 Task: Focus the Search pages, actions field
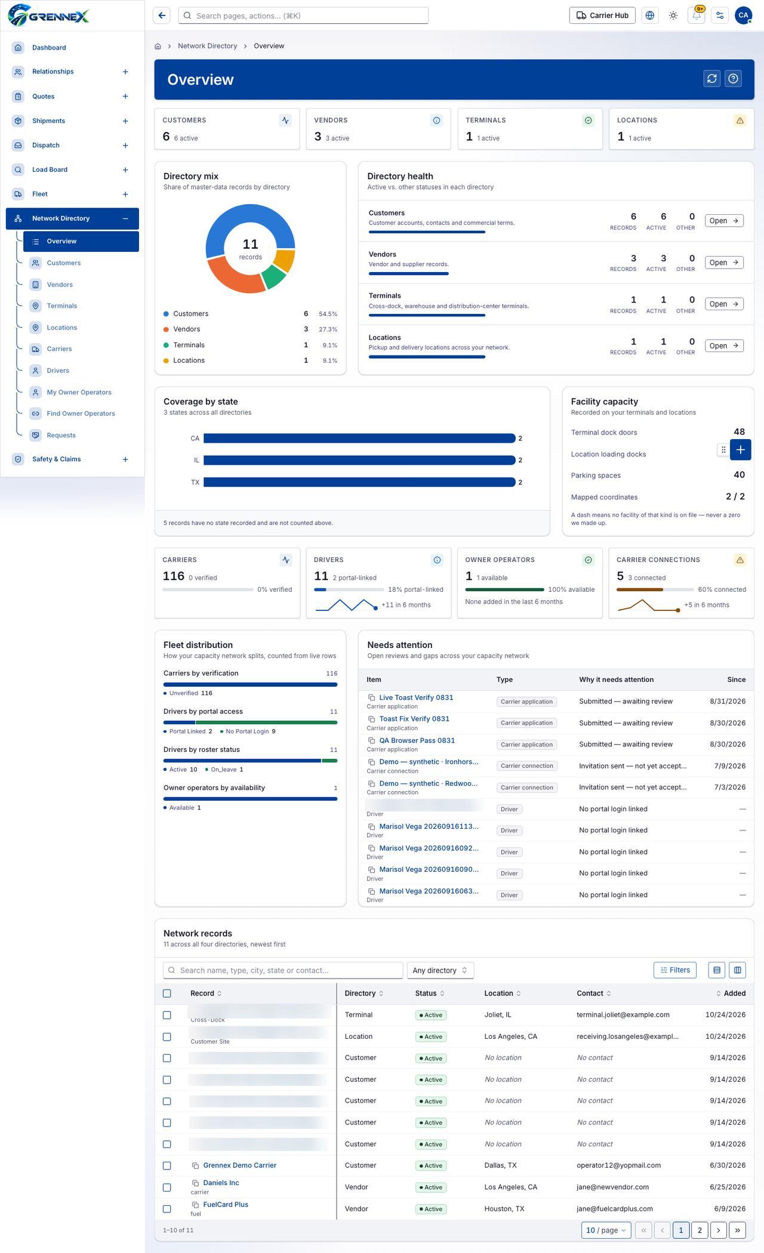303,16
